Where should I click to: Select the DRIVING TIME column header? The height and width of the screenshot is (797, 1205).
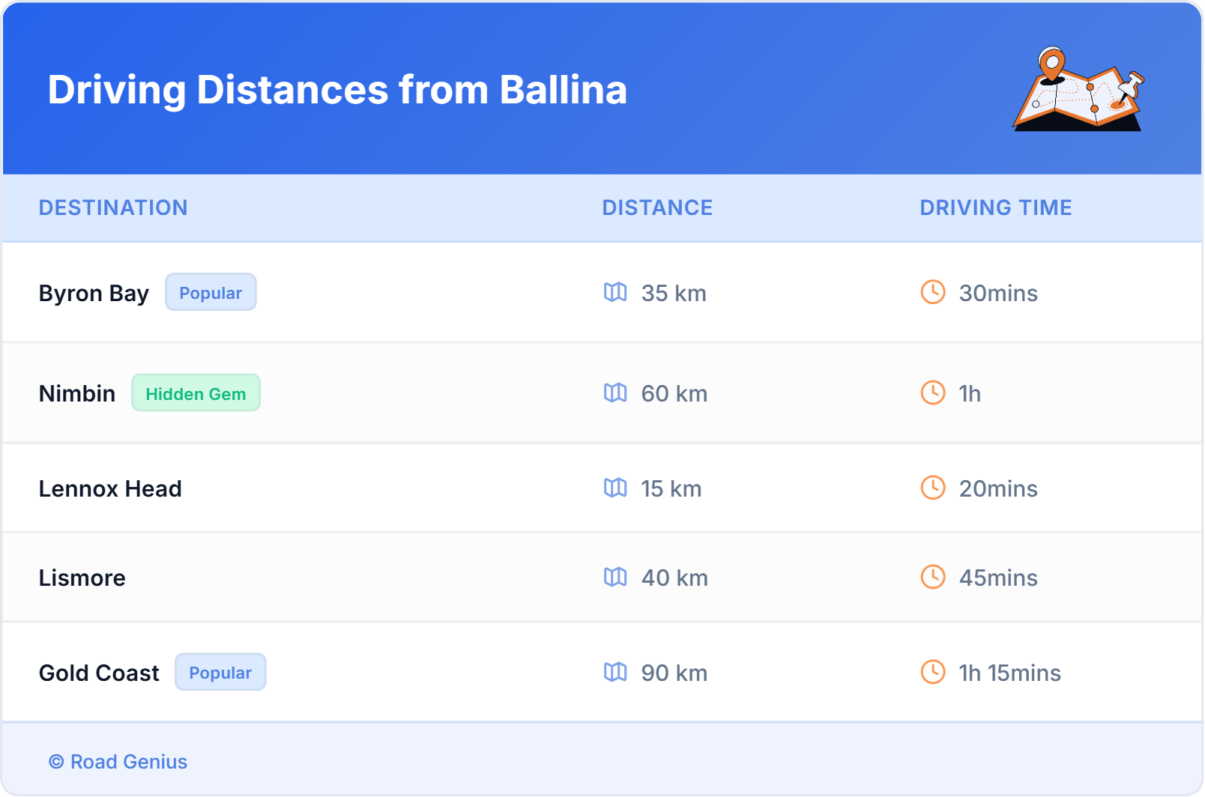point(995,207)
